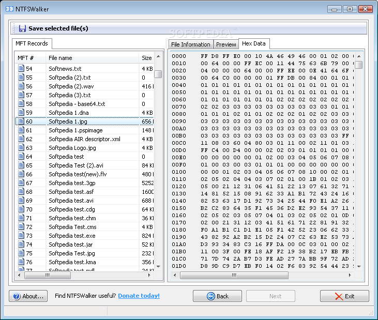Click the file icon of Softpedia Test.jpg

click(x=21, y=253)
